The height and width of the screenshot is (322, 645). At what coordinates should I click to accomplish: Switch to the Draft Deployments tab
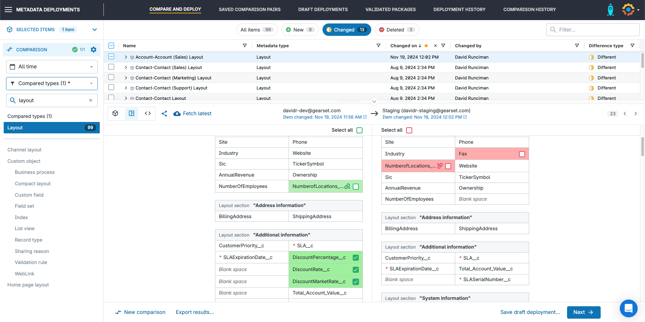coord(323,10)
